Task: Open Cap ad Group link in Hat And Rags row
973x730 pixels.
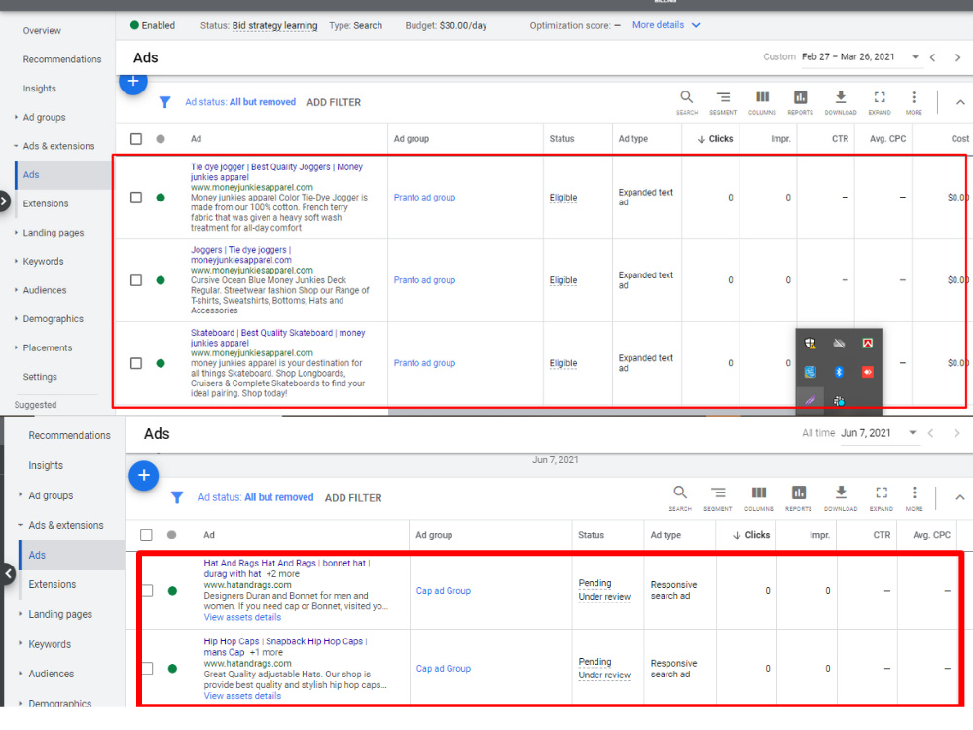Action: click(x=443, y=591)
